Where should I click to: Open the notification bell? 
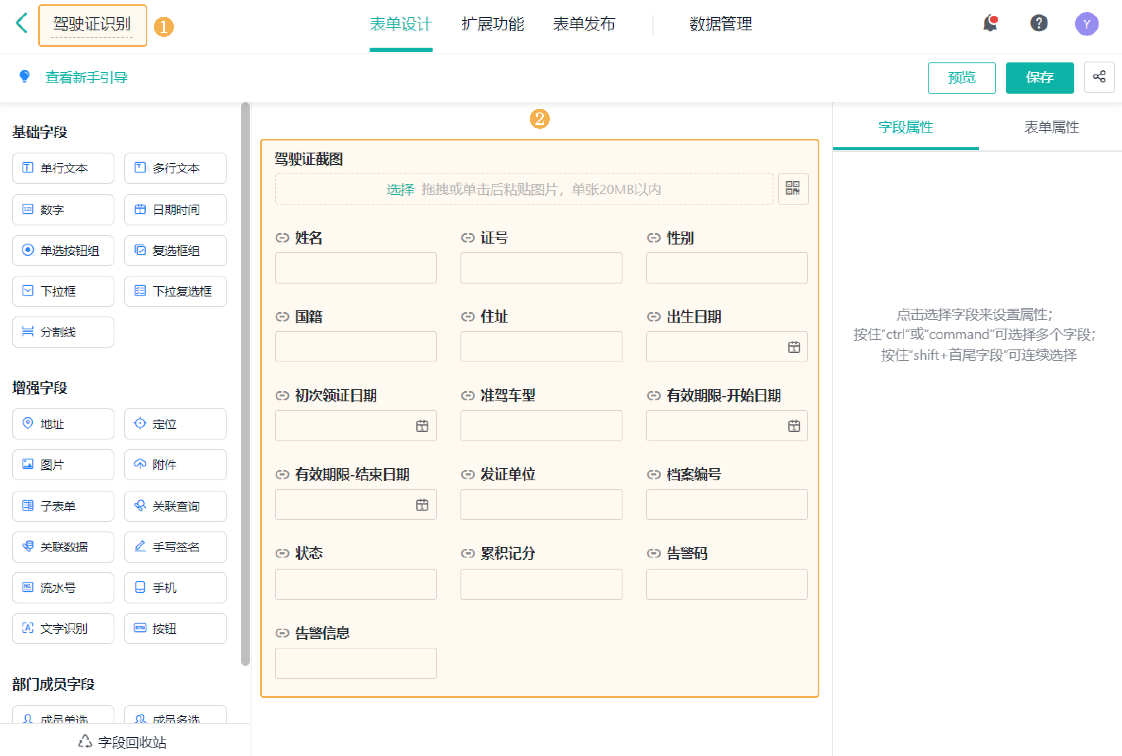click(x=990, y=23)
